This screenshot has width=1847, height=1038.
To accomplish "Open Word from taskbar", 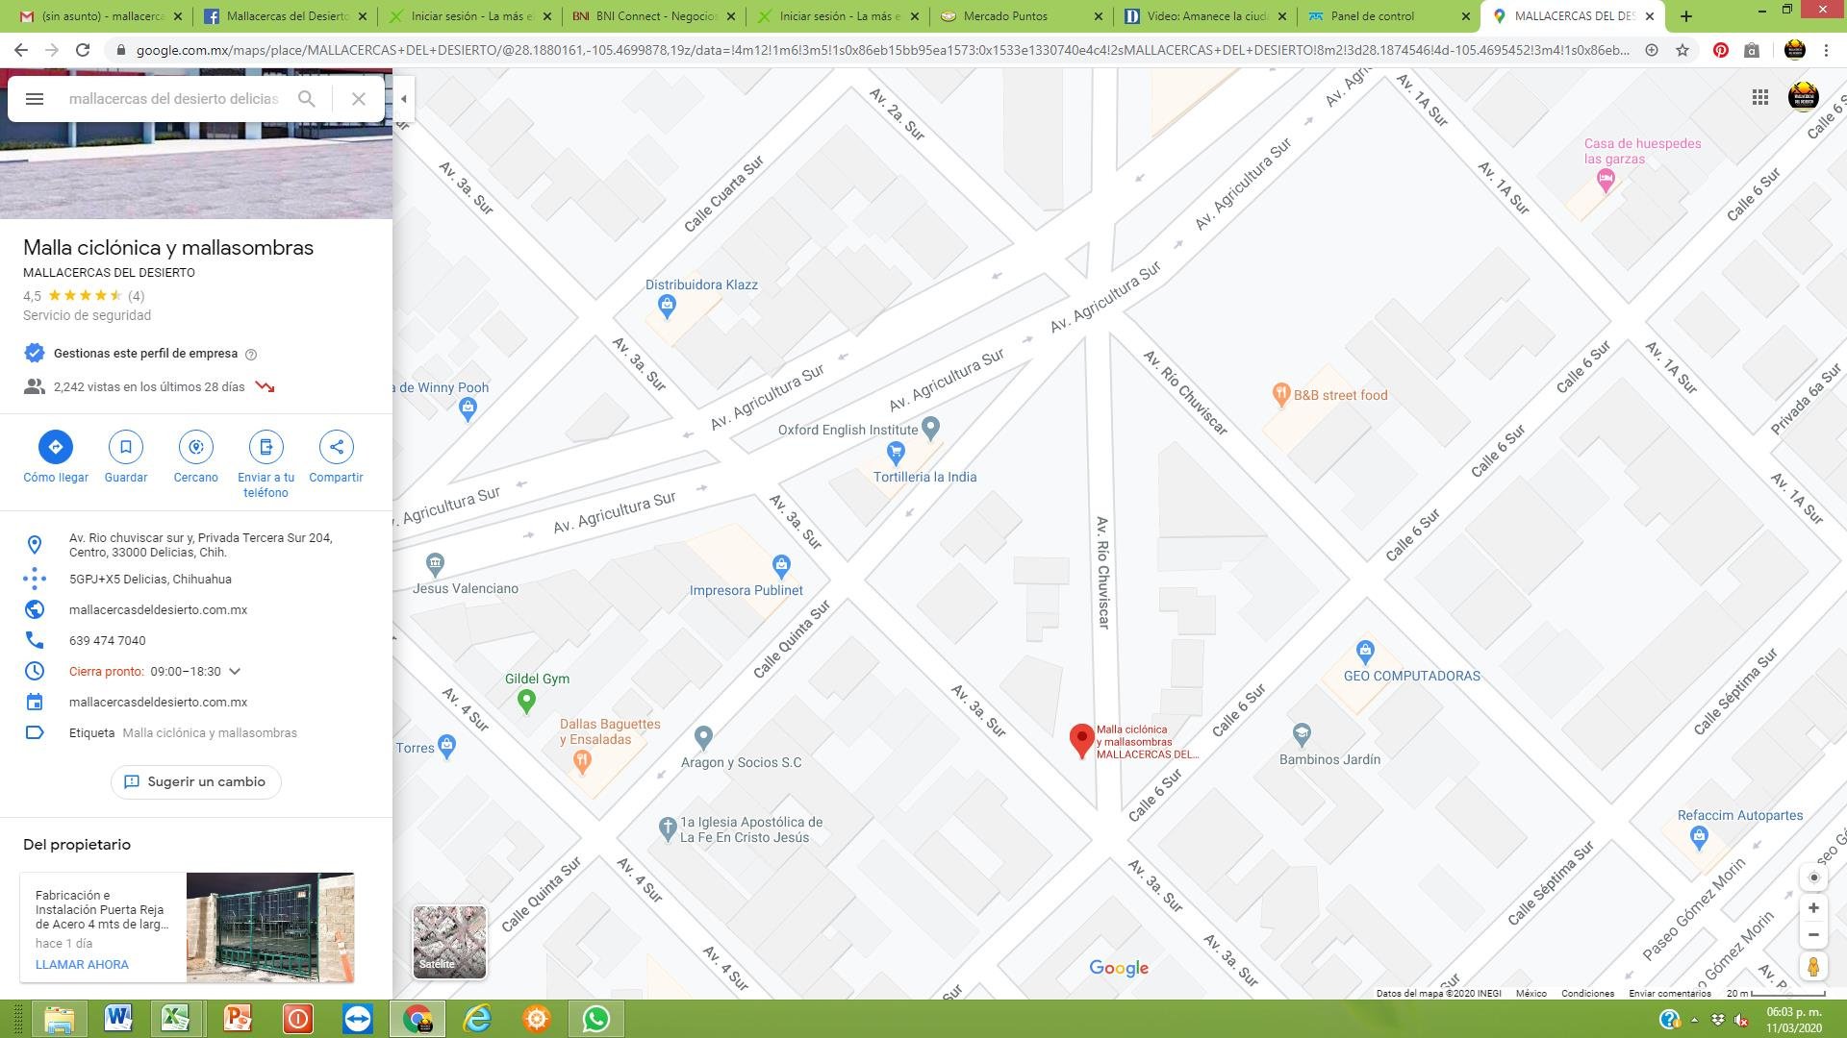I will (118, 1019).
